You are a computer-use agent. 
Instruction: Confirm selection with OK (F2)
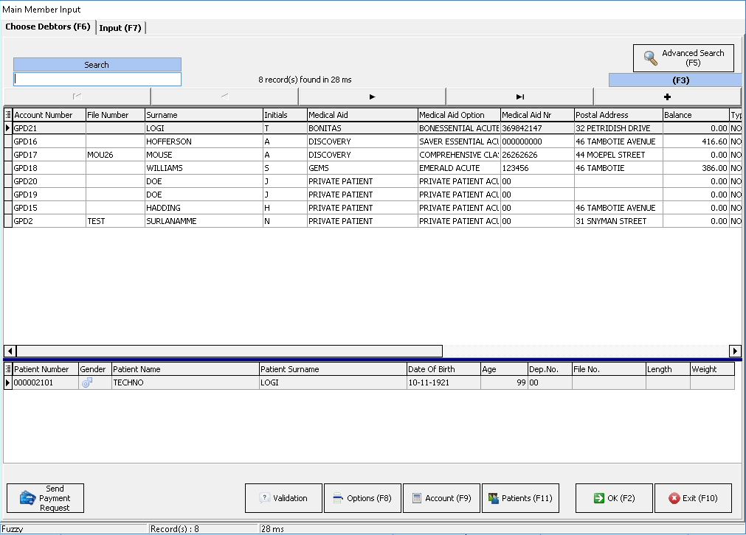coord(614,498)
